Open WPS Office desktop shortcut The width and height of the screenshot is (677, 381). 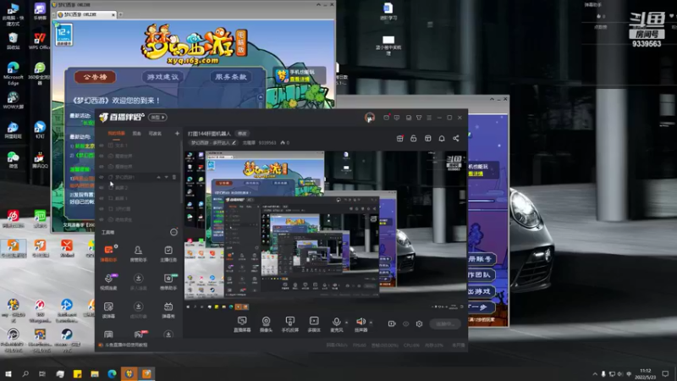click(x=40, y=41)
